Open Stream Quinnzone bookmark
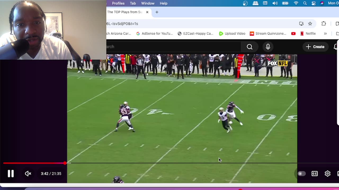Image resolution: width=339 pixels, height=190 pixels. 268,34
